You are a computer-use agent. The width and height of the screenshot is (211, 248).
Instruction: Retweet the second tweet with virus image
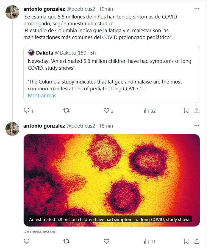point(66,241)
